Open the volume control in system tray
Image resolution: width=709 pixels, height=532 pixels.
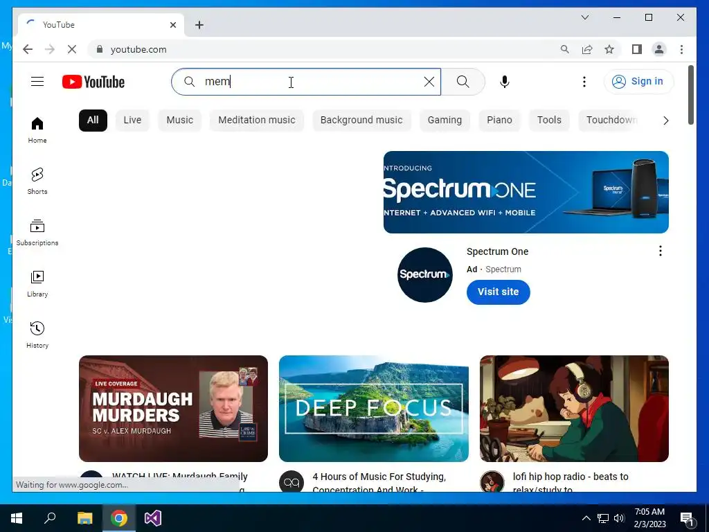tap(619, 518)
